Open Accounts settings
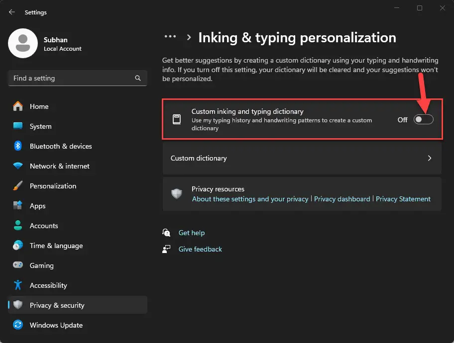This screenshot has width=454, height=343. 77,226
